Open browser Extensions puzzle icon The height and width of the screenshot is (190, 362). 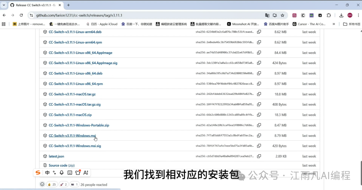point(329,15)
